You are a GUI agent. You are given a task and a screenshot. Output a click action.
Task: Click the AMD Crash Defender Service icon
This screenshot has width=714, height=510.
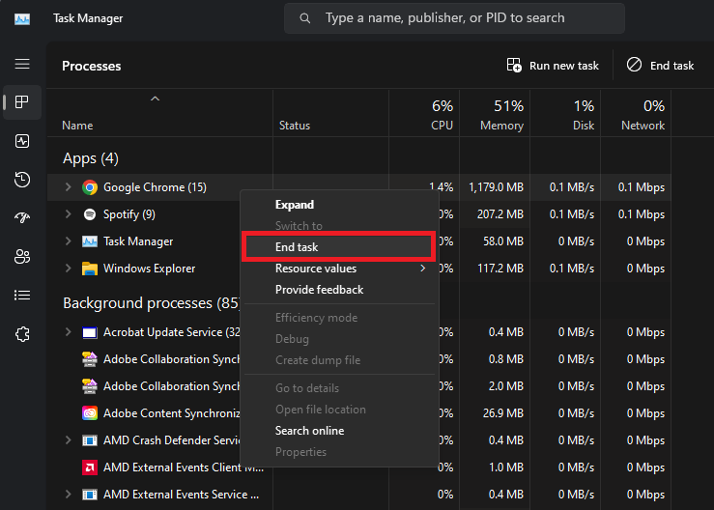(90, 440)
